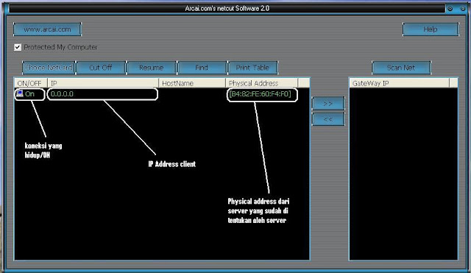Select the computer icon in the On row
Viewport: 471px width, 273px height.
pyautogui.click(x=20, y=93)
